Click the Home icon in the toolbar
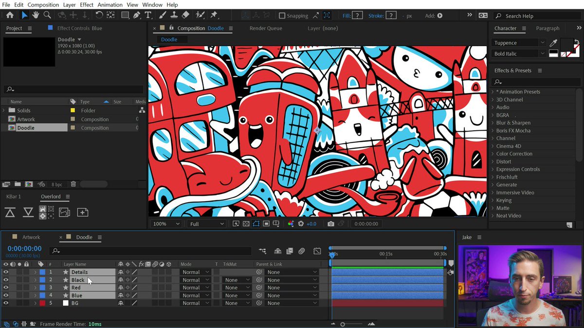Viewport: 584px width, 328px height. 10,15
